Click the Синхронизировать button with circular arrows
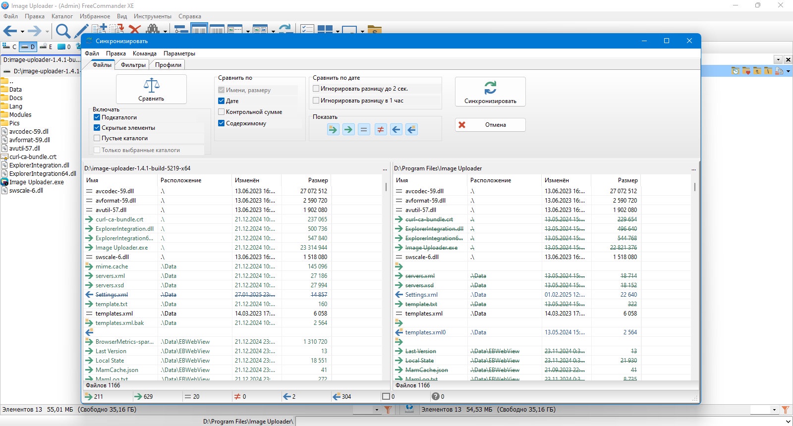 490,92
